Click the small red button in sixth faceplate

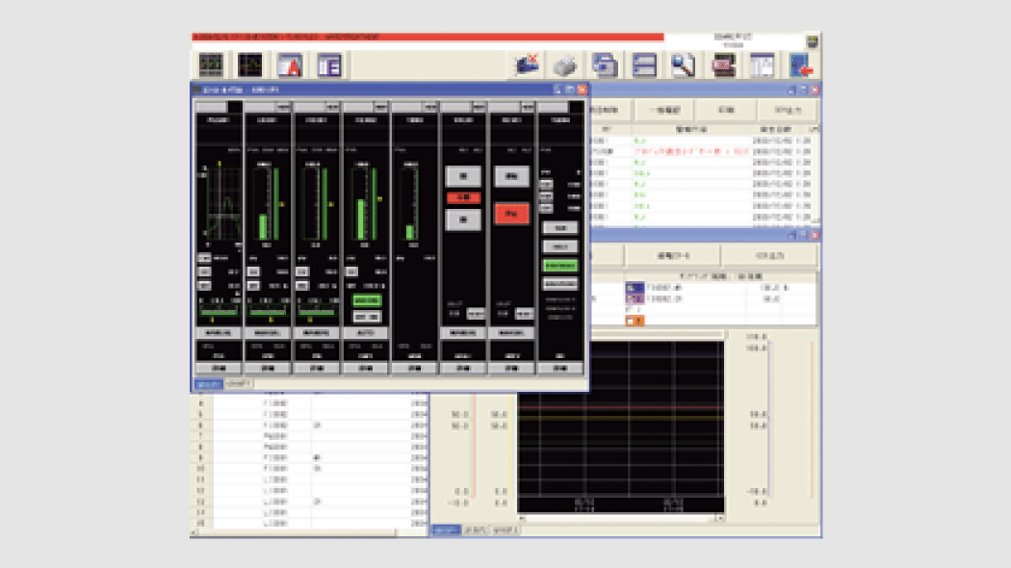tap(462, 197)
